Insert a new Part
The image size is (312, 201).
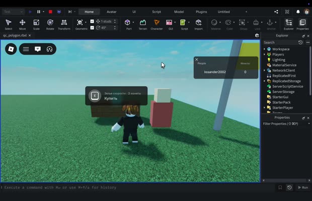click(x=127, y=25)
